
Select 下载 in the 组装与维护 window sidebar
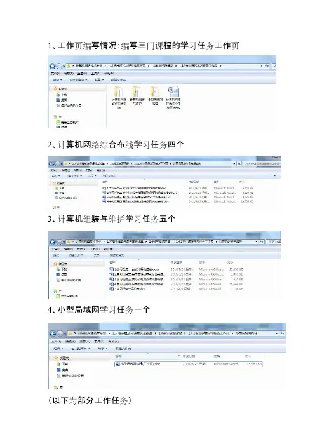(62, 269)
